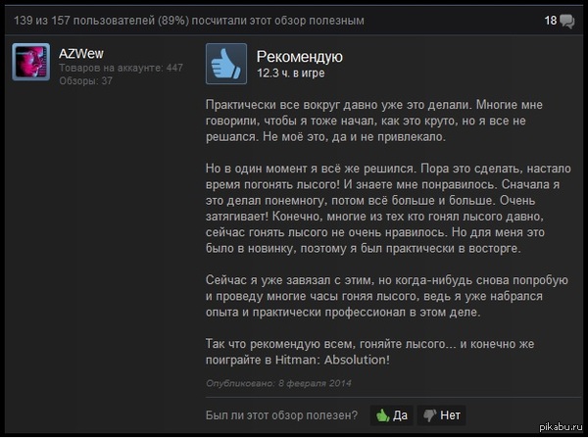Click the Рекомендую review heading
The height and width of the screenshot is (438, 588).
pyautogui.click(x=299, y=57)
